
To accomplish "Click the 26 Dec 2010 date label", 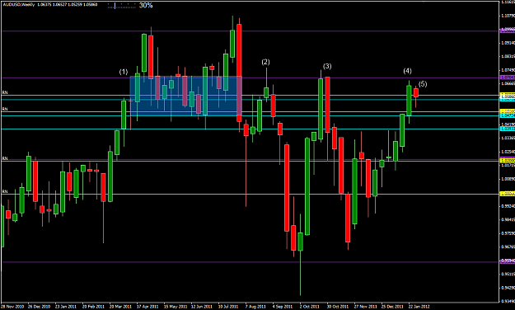I will [x=39, y=307].
